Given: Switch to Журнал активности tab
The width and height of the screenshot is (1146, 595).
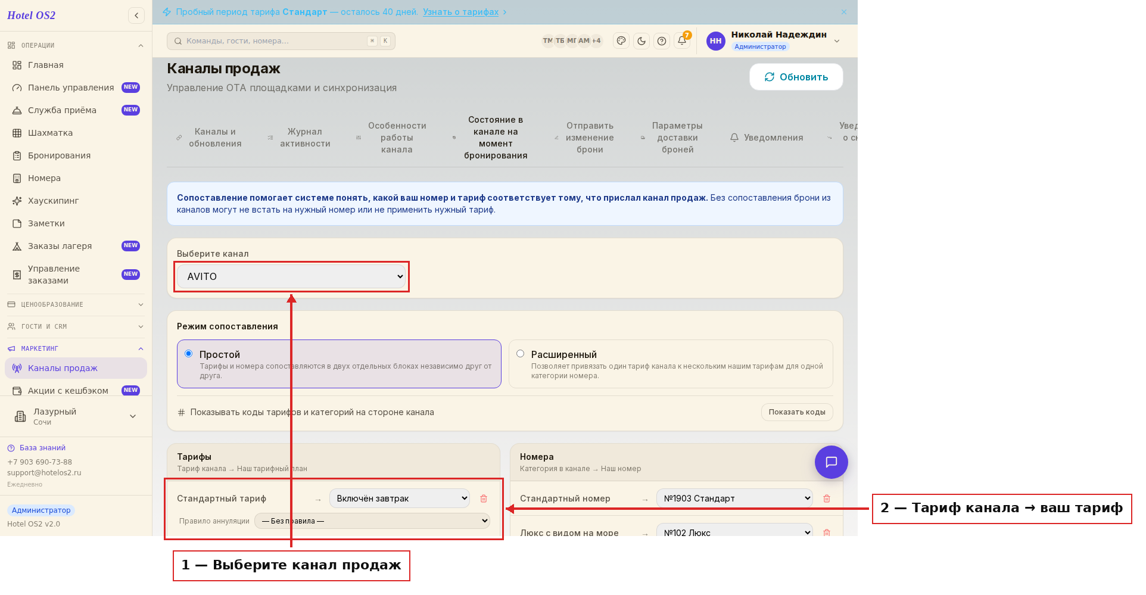Looking at the screenshot, I should coord(299,138).
